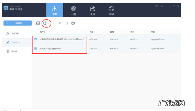This screenshot has width=195, height=111.
Task: Click the pause downloads icon
Action: click(67, 23)
